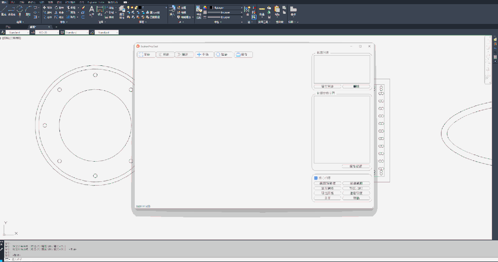Click the 清空列表 clear list button
The height and width of the screenshot is (262, 498).
pyautogui.click(x=327, y=86)
